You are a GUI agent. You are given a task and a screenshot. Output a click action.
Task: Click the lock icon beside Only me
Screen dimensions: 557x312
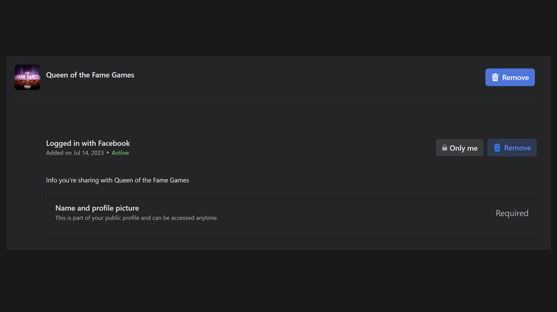(x=444, y=148)
